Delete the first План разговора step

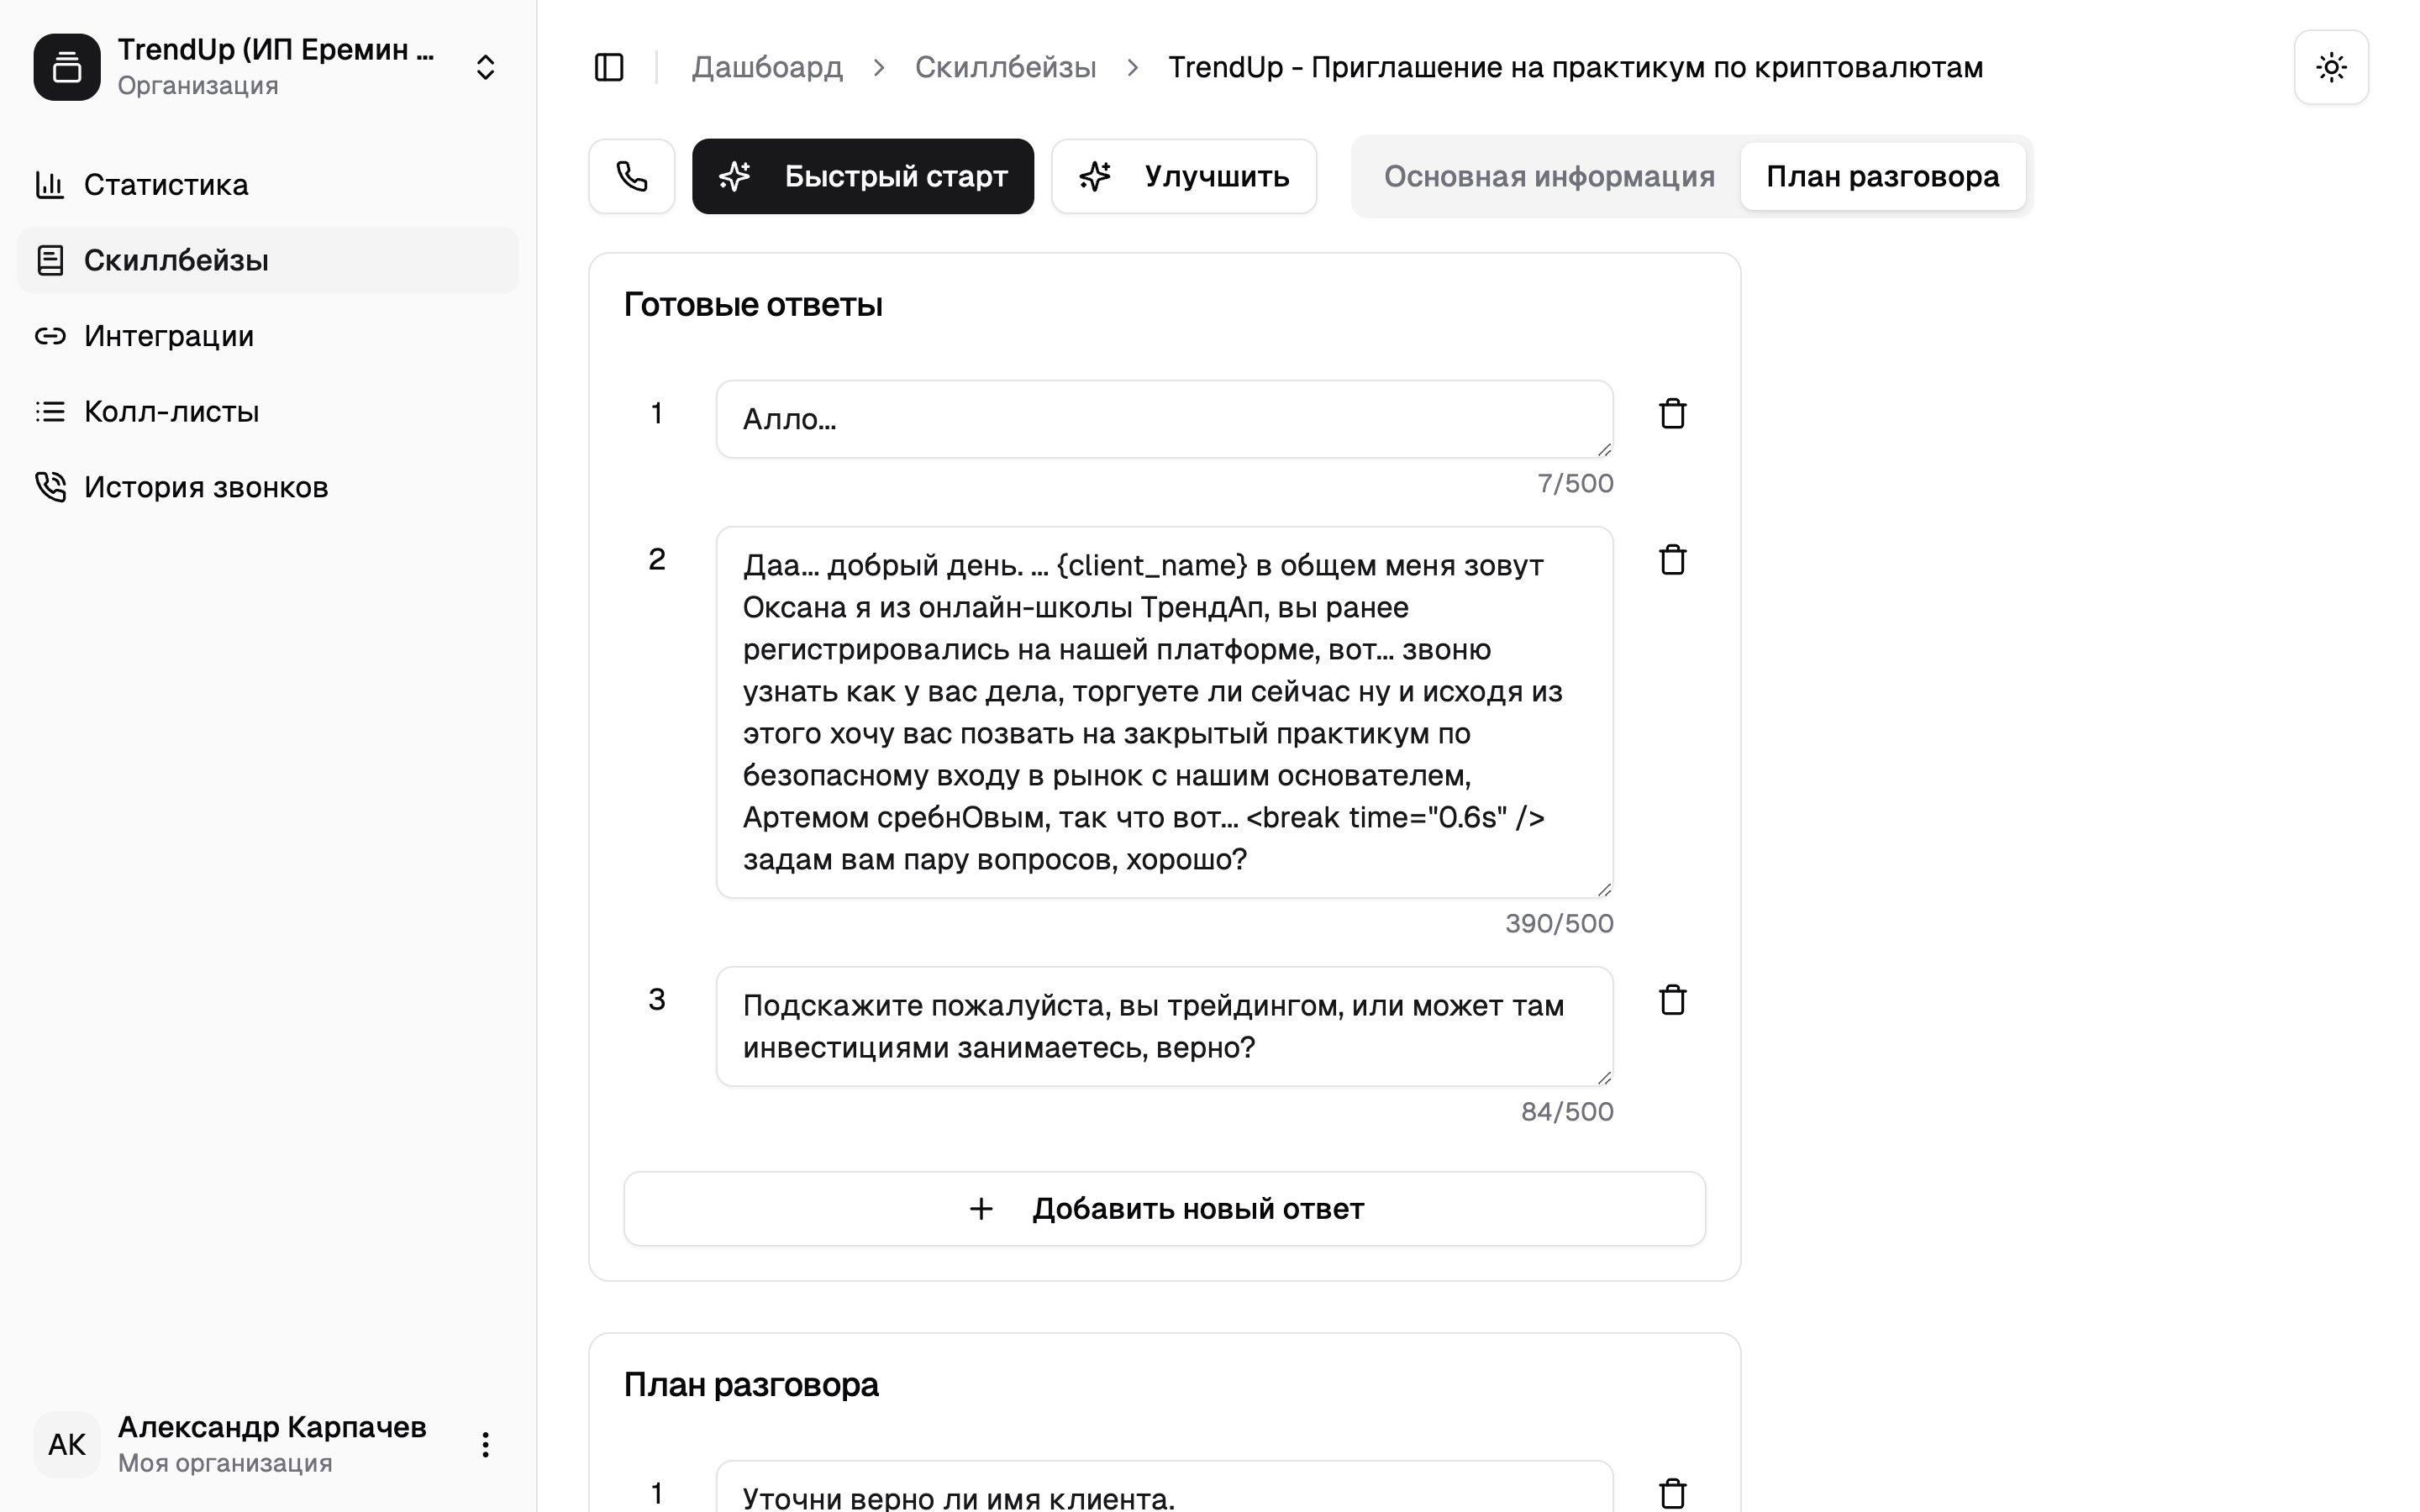(x=1672, y=1494)
